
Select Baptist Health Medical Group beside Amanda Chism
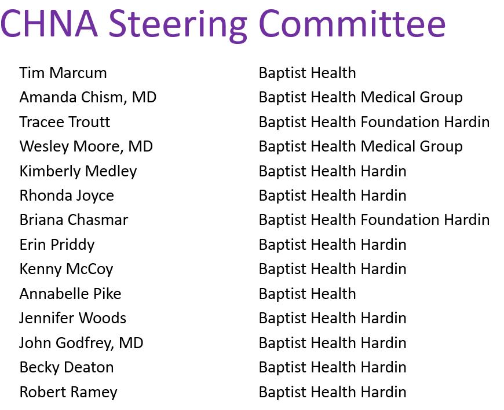pyautogui.click(x=361, y=97)
